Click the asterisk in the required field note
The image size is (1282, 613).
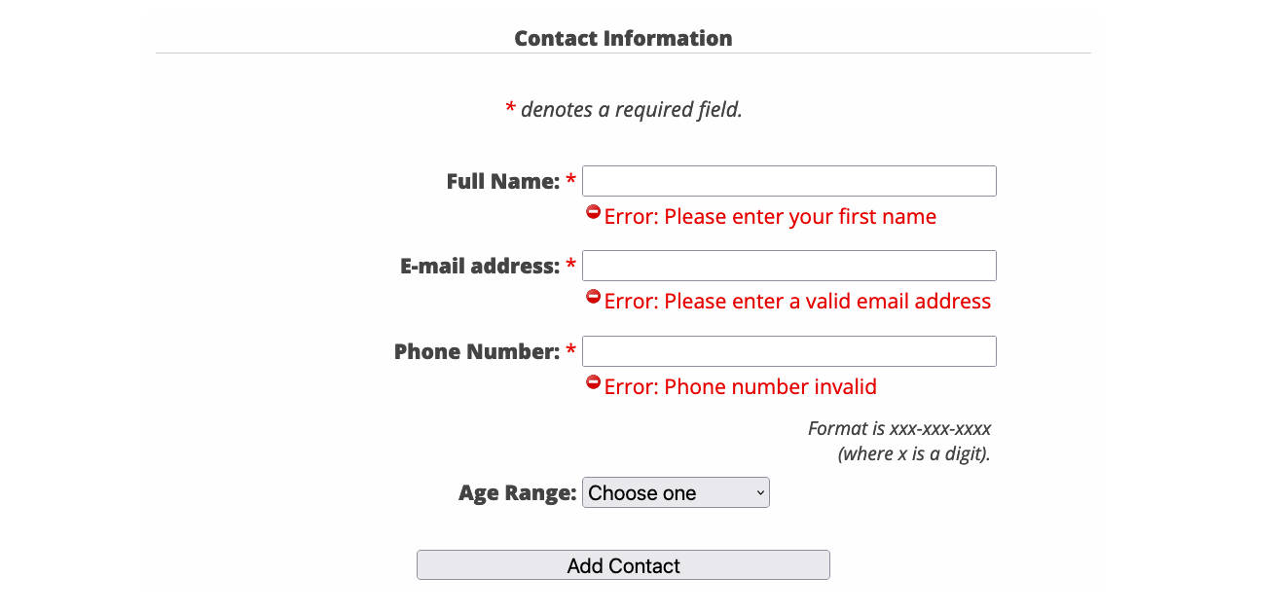508,109
